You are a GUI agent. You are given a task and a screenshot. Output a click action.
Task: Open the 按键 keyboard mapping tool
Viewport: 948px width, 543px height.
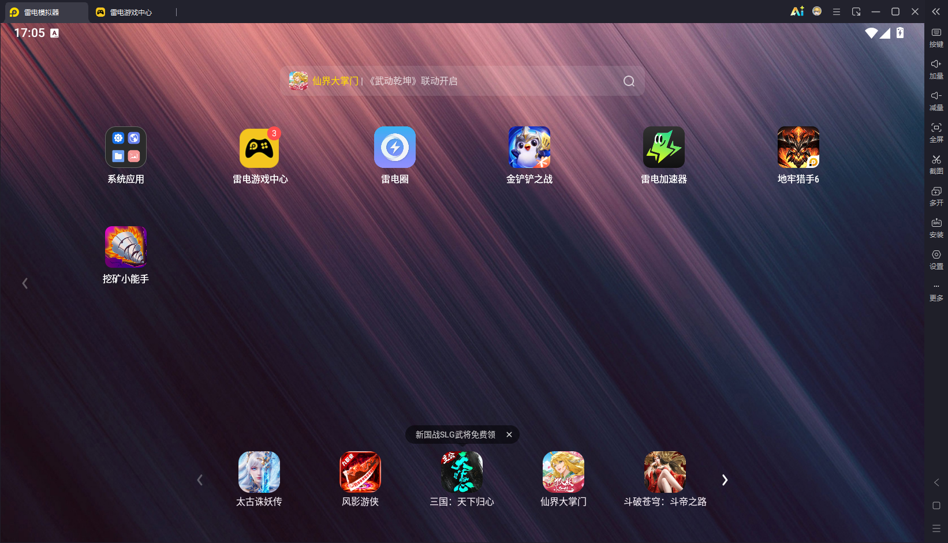[x=936, y=38]
